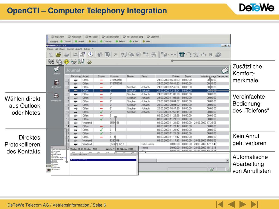Open the Journal menu in menu bar
Viewport: 279px width, 209px height.
[x=70, y=49]
